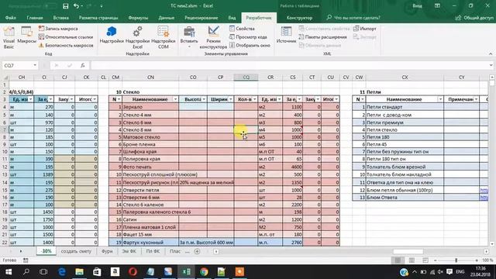Select the 'Фури' sheet tab
This screenshot has width=496, height=279.
click(107, 251)
